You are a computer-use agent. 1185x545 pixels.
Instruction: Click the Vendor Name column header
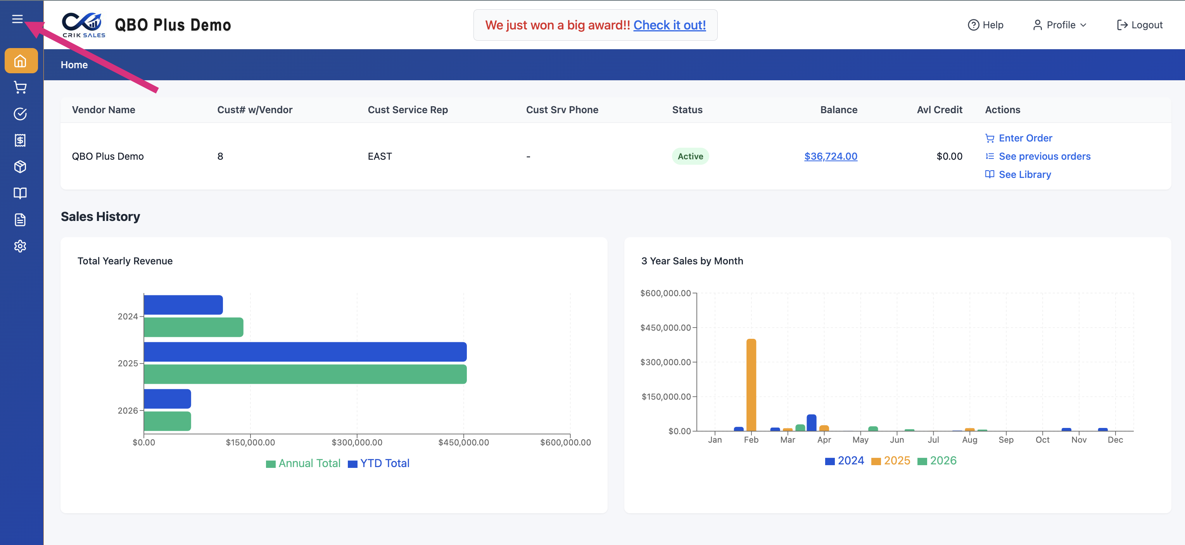pos(104,110)
